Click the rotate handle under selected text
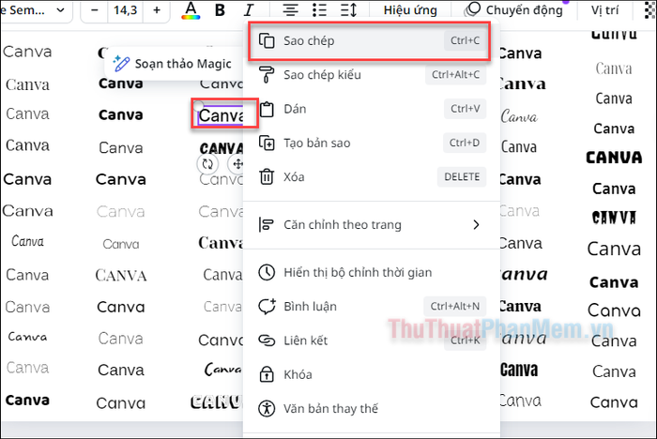 point(207,164)
